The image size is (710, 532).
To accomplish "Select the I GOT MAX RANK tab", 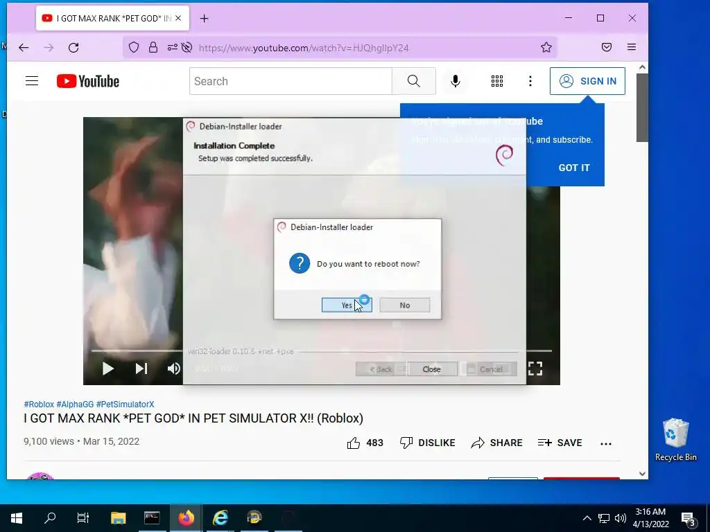I will coord(112,18).
